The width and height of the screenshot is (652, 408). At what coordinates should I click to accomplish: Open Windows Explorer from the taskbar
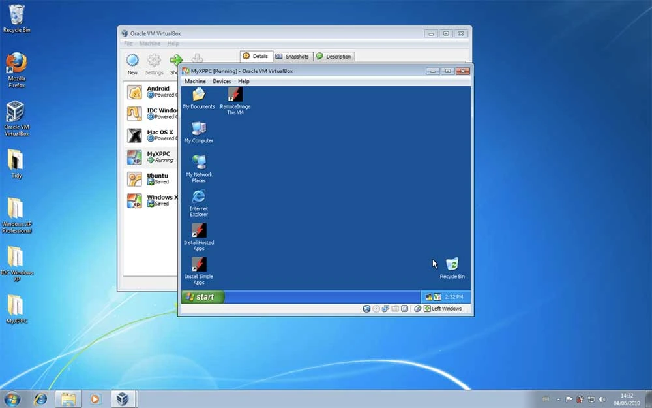68,399
